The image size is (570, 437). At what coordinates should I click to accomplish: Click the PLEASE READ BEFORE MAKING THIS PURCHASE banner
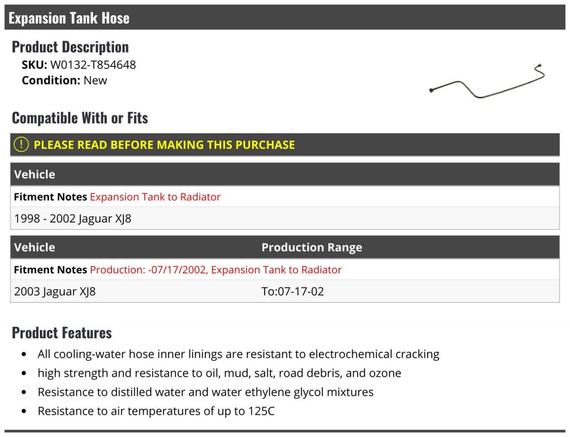(x=285, y=145)
